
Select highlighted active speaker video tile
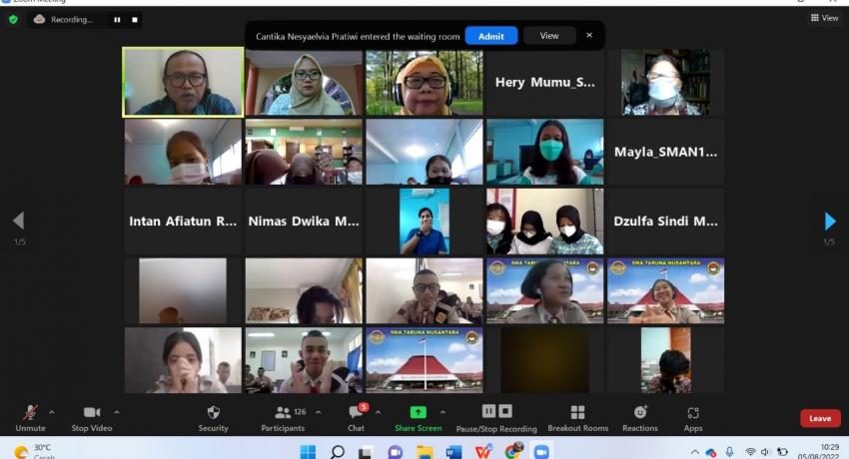(x=183, y=82)
